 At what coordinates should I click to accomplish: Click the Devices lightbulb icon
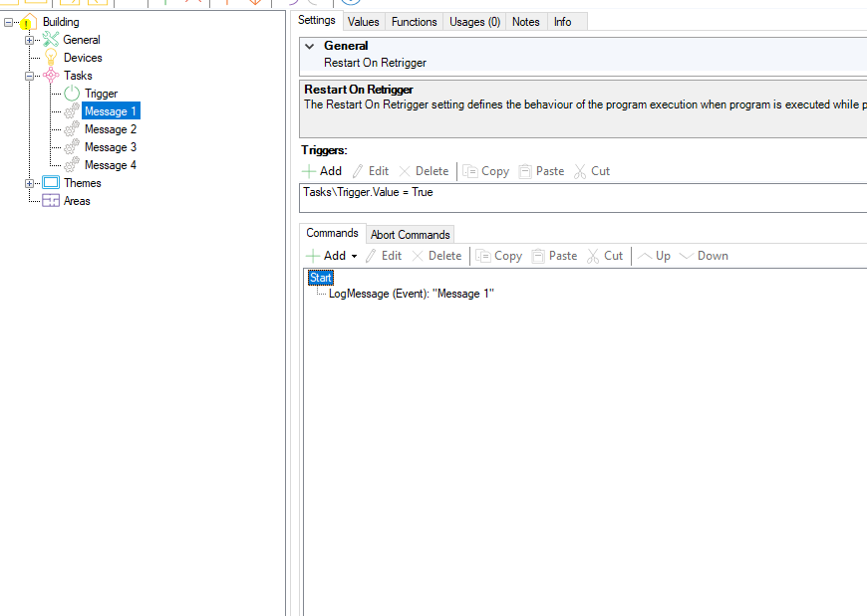click(51, 58)
